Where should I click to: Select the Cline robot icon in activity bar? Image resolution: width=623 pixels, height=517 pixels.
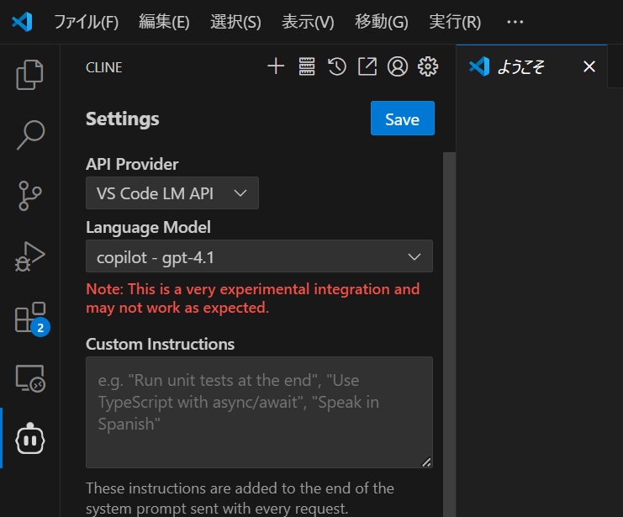(29, 439)
